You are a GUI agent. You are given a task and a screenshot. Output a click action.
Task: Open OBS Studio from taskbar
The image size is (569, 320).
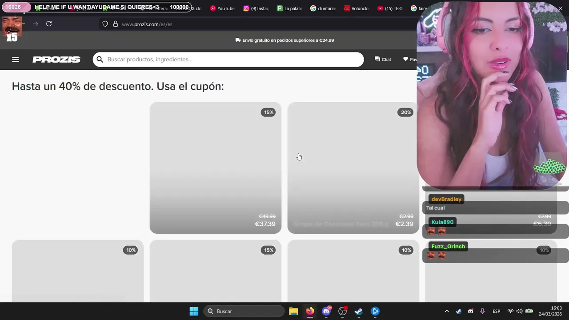(x=342, y=311)
